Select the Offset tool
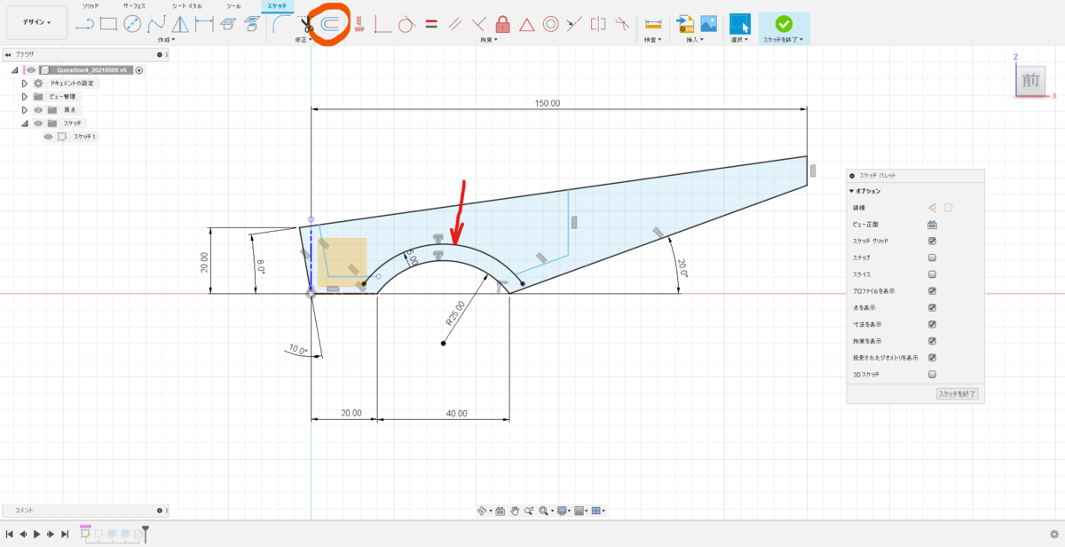 point(331,24)
